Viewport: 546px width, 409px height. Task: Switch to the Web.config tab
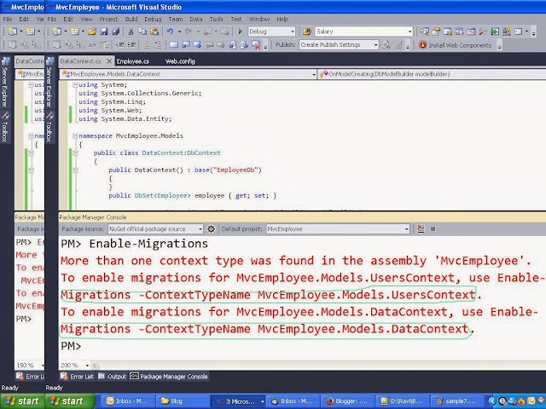pos(180,61)
